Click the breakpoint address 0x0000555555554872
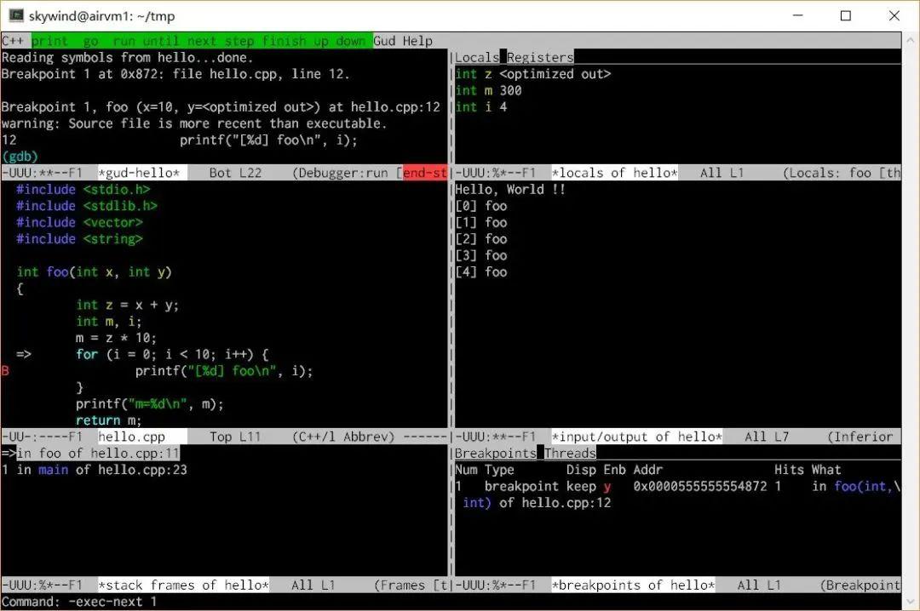The image size is (920, 611). click(x=700, y=486)
